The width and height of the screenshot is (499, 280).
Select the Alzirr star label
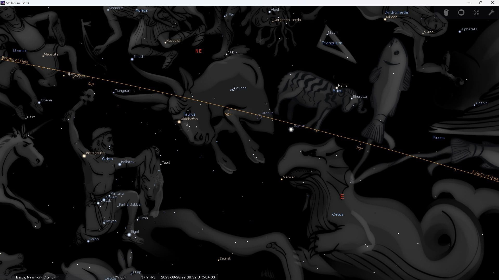point(31,117)
